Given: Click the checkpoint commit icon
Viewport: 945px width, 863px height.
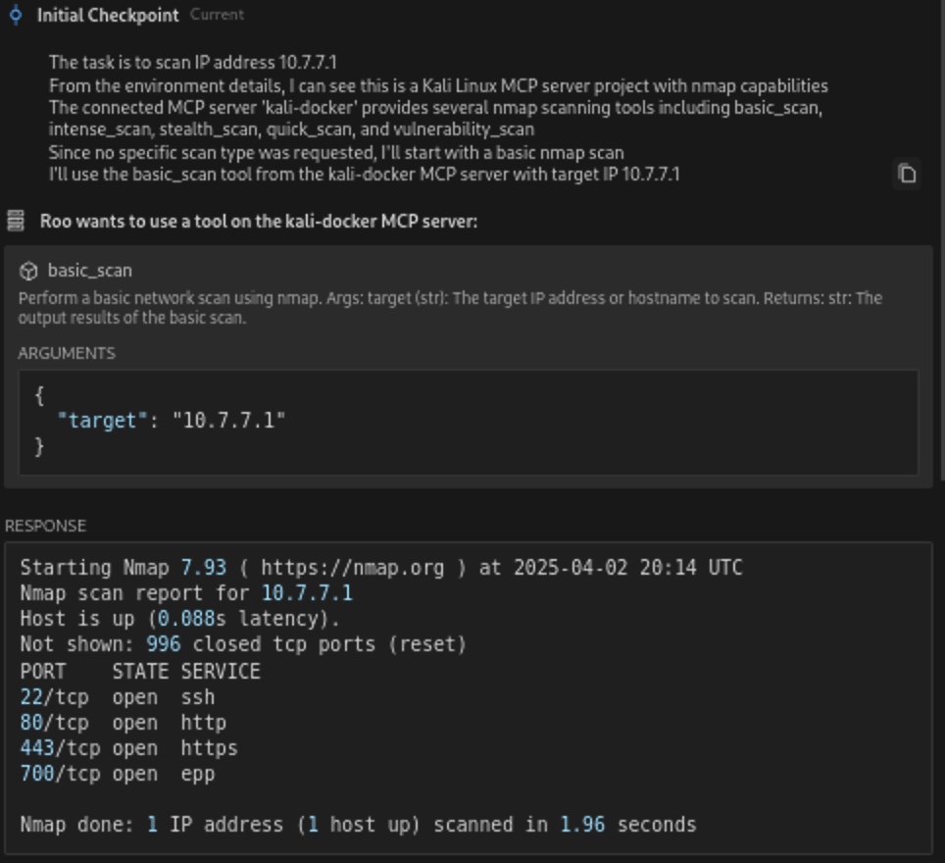Looking at the screenshot, I should point(17,15).
